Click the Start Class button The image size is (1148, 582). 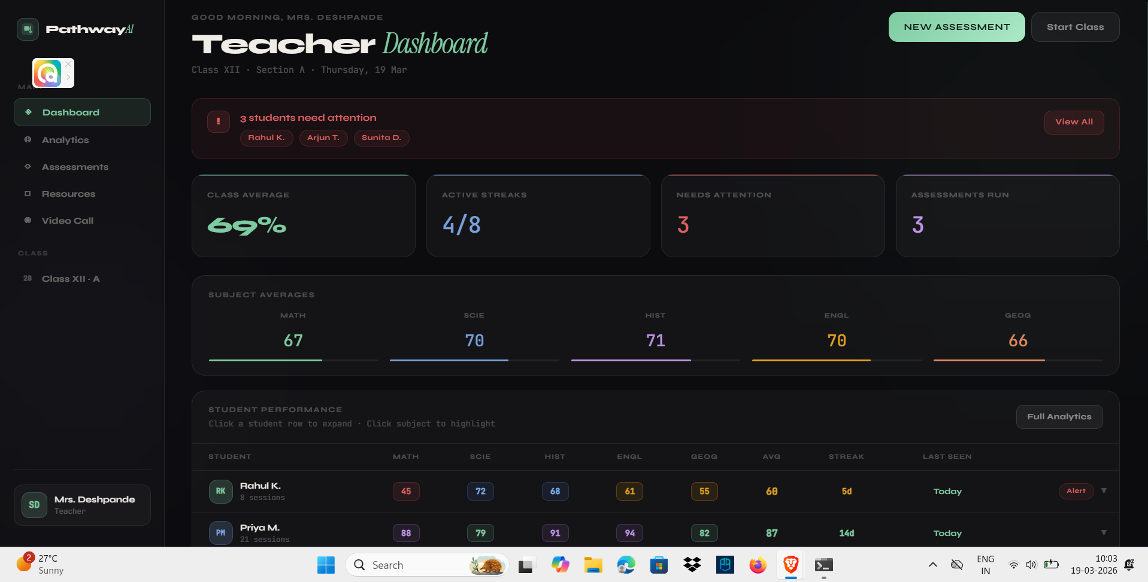(1075, 27)
